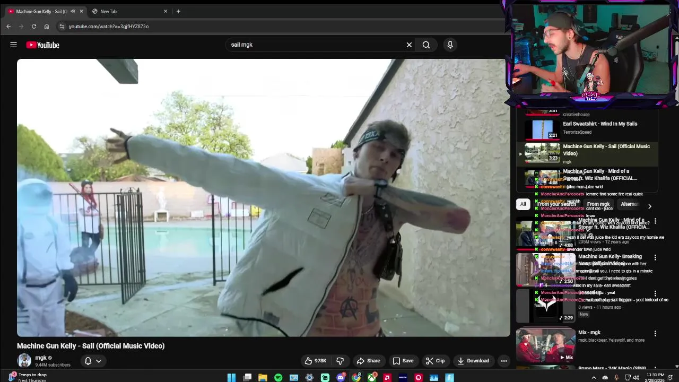Open Breaking News video thumbnail
This screenshot has height=382, width=679.
pos(546,270)
